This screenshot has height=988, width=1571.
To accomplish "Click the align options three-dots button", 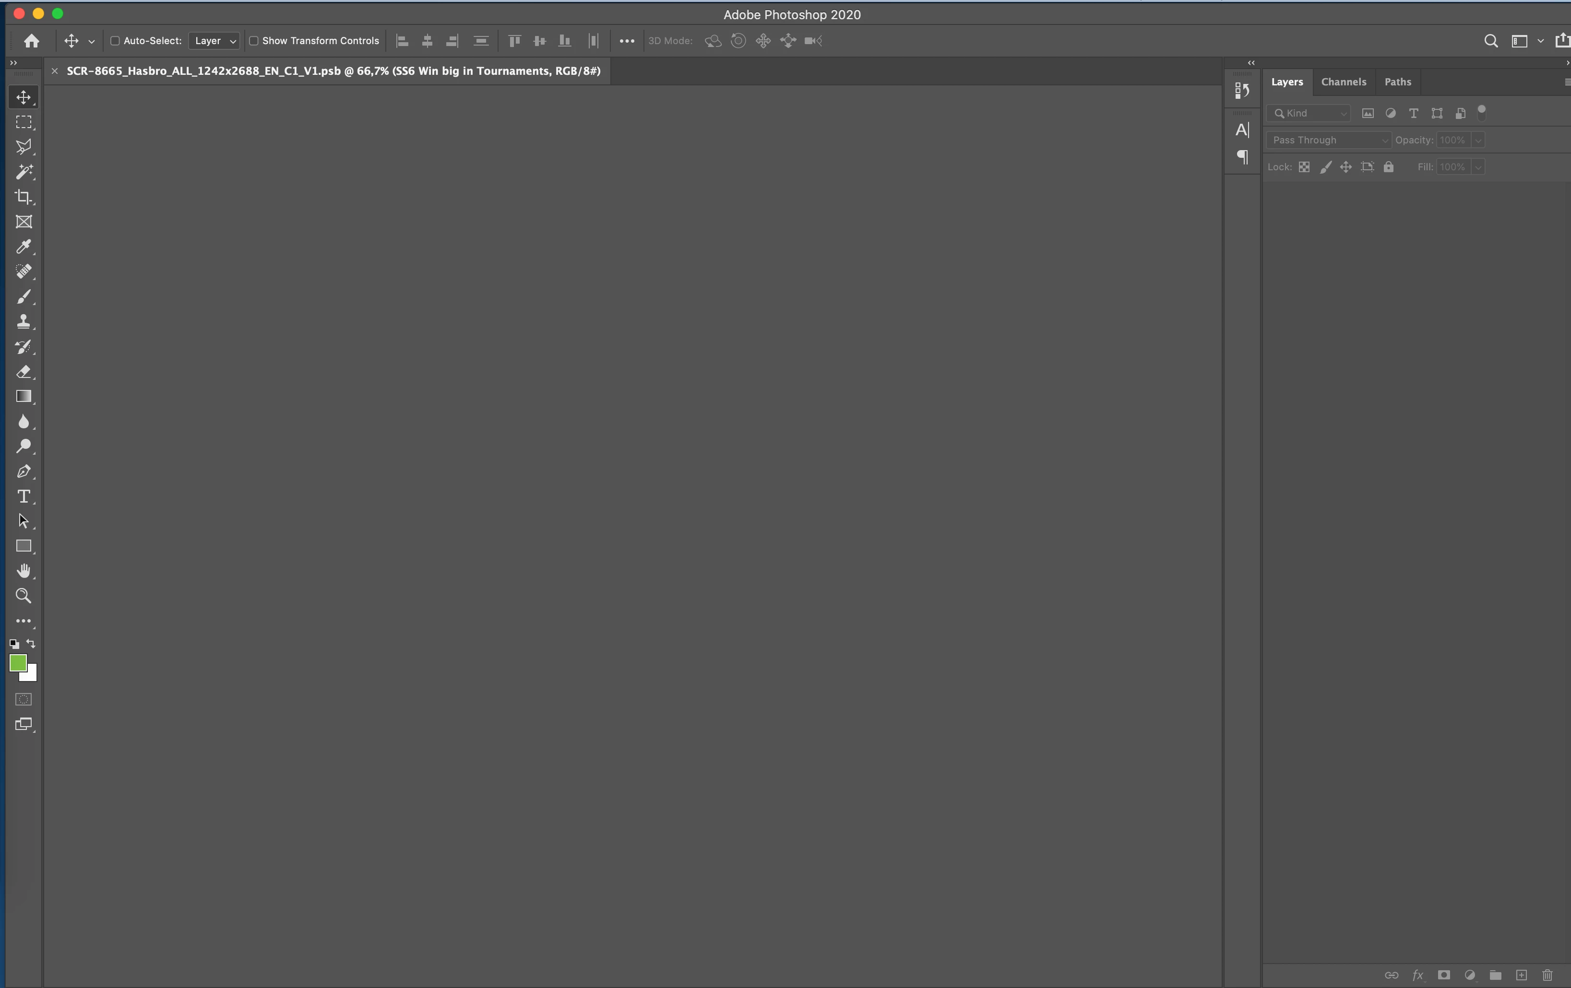I will 626,41.
